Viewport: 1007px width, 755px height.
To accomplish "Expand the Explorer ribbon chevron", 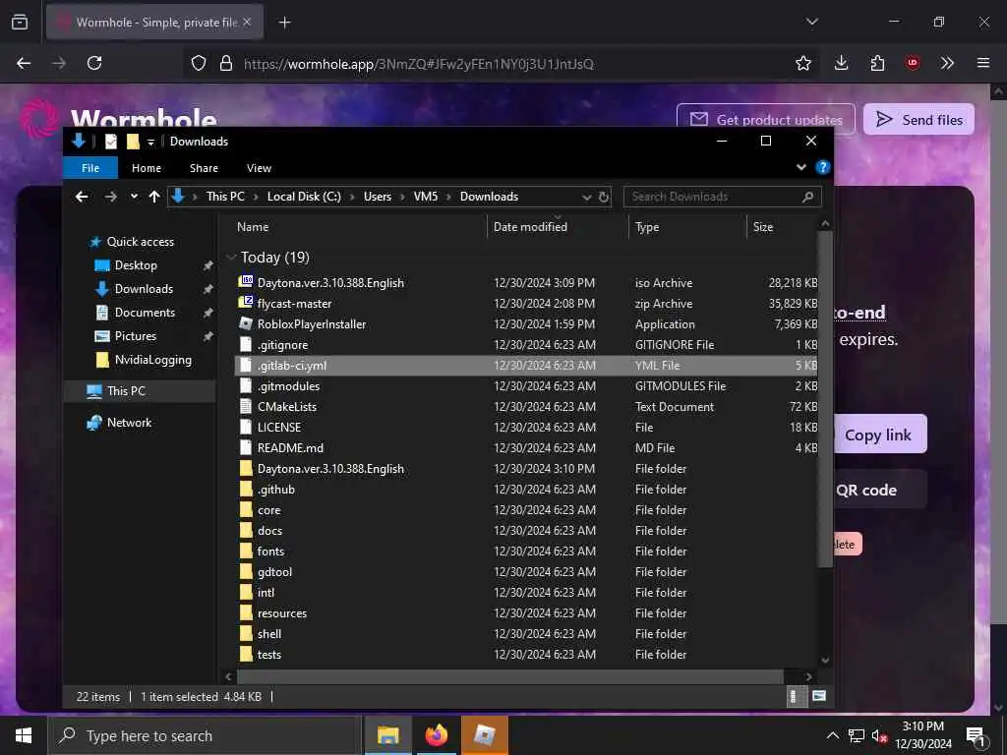I will click(800, 167).
